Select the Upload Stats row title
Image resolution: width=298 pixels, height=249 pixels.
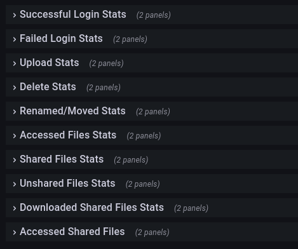50,63
